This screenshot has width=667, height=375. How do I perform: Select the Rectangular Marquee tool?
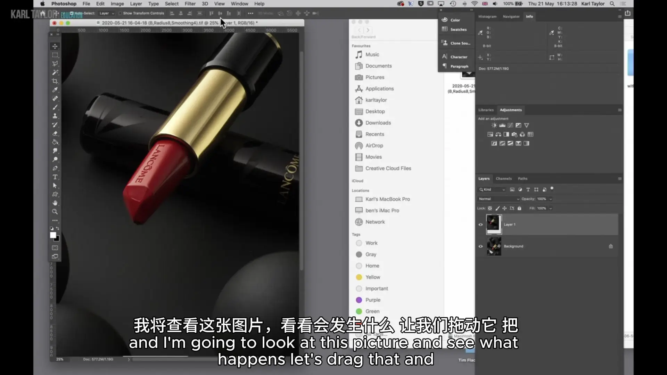[x=55, y=55]
